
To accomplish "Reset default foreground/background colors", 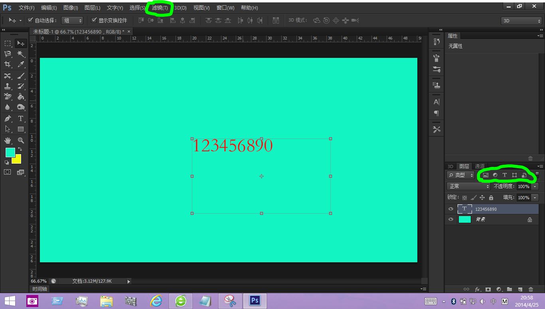I will 7,162.
